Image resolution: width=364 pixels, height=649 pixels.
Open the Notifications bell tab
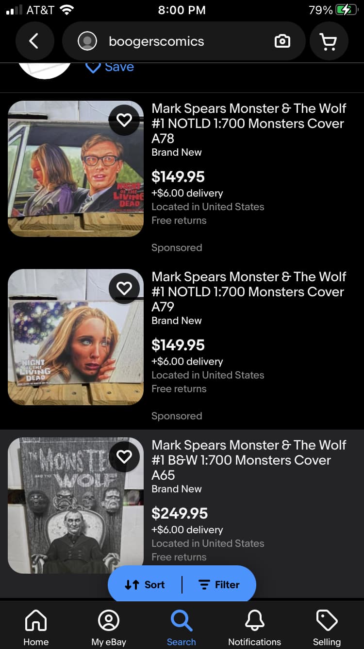coord(254,628)
